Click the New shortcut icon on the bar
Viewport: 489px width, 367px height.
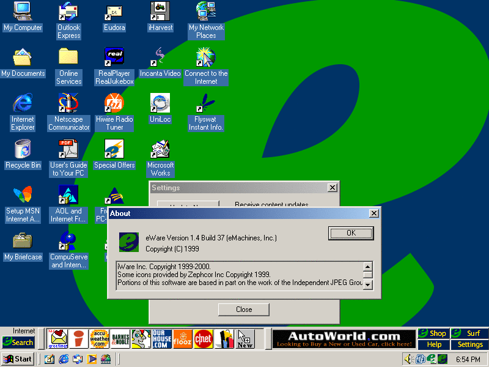(245, 339)
